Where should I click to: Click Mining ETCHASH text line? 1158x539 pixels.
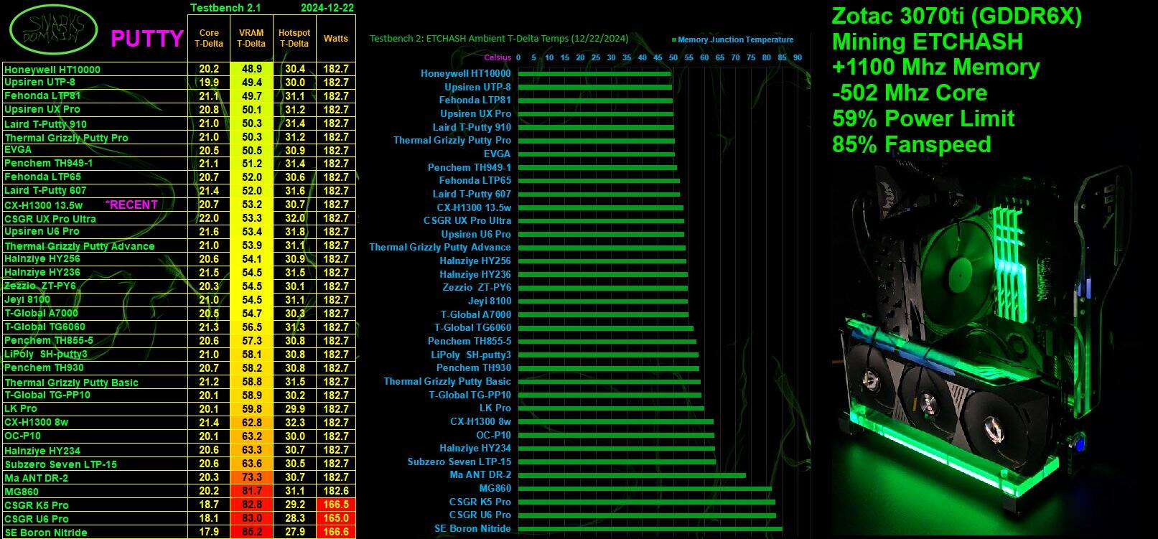927,42
